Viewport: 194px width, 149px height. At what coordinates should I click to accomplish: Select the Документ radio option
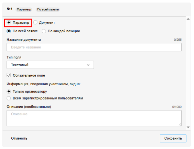coord(36,23)
